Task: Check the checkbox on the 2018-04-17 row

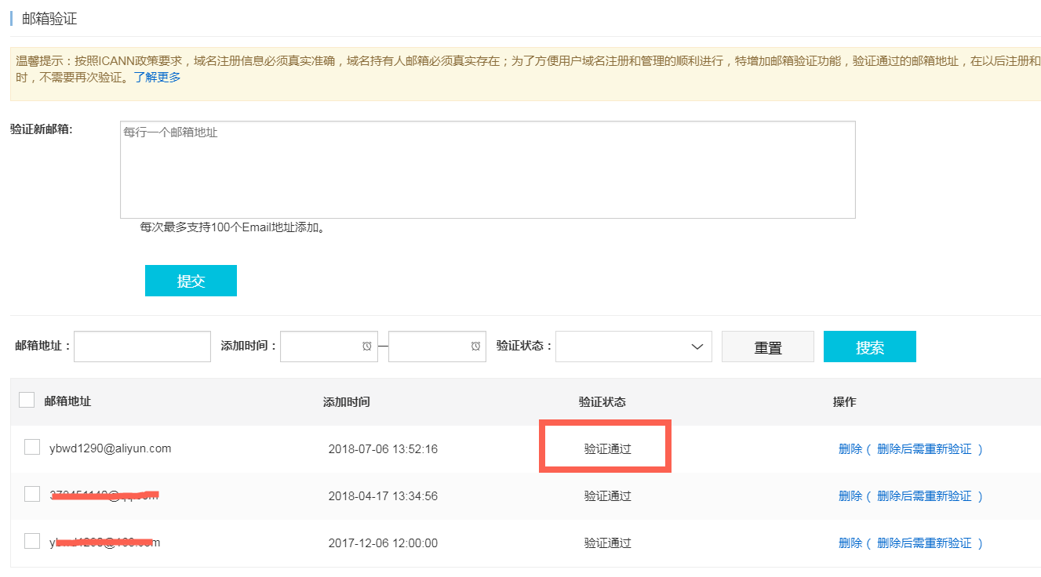Action: click(31, 493)
